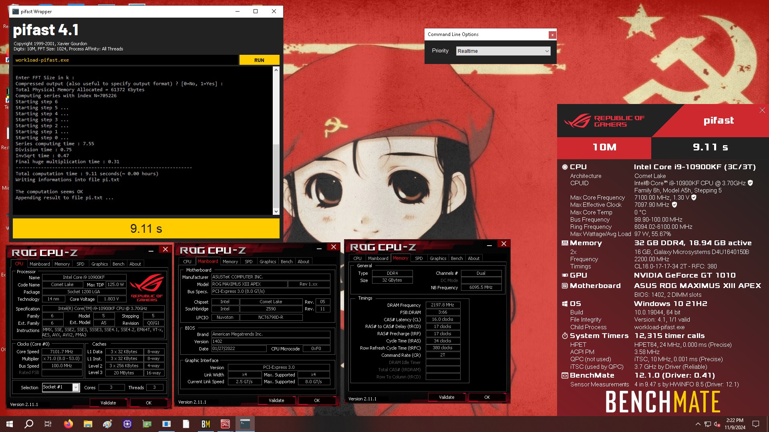Switch to BenchMate via BM taskbar icon
Screen dimensions: 769x432
(206, 424)
